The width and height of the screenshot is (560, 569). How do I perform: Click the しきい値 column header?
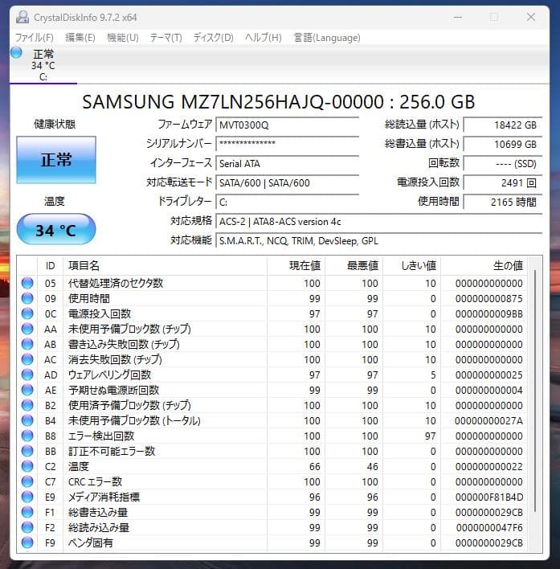click(x=411, y=266)
